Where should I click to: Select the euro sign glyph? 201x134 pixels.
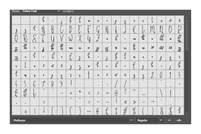pos(98,111)
